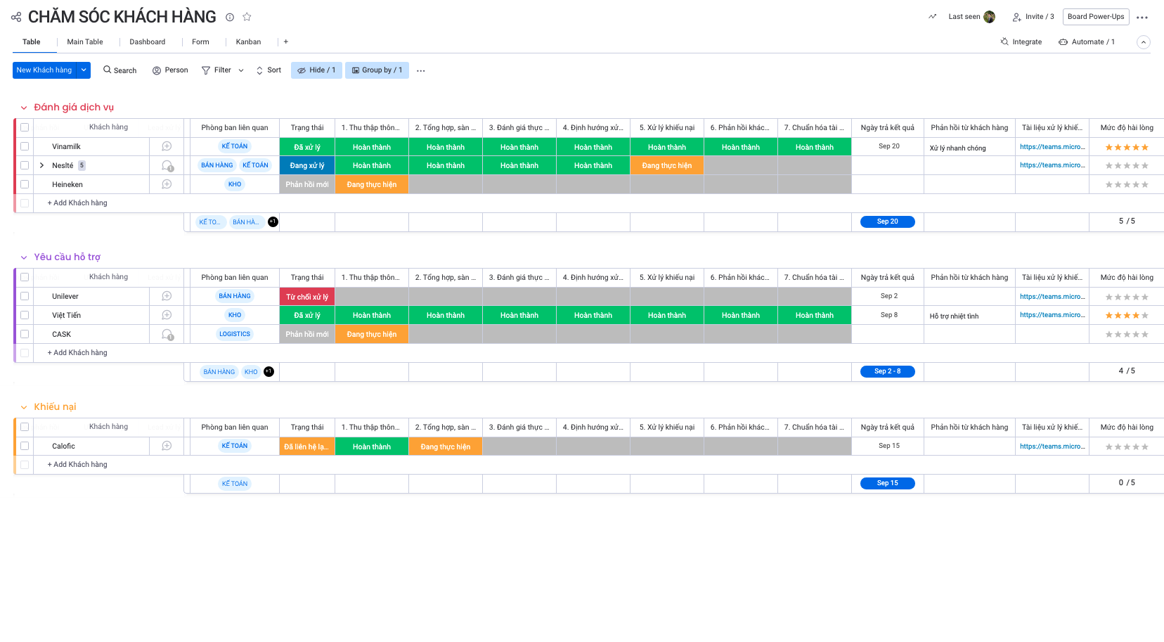1164x642 pixels.
Task: Open toolbar more options ellipsis
Action: (x=420, y=71)
